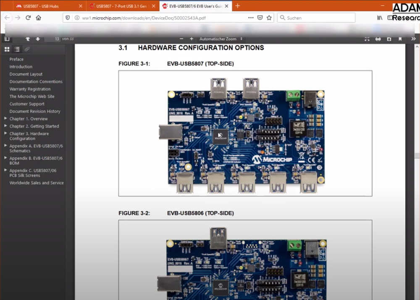Save page to Pocket icon
420x300 pixels.
[260, 18]
